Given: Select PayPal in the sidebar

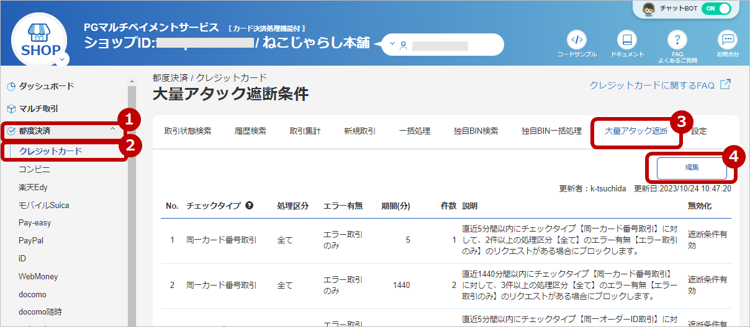Looking at the screenshot, I should pyautogui.click(x=31, y=240).
